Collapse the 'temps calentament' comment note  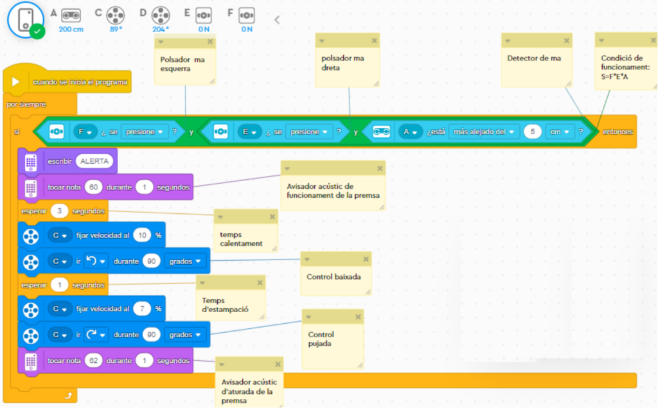tap(220, 217)
